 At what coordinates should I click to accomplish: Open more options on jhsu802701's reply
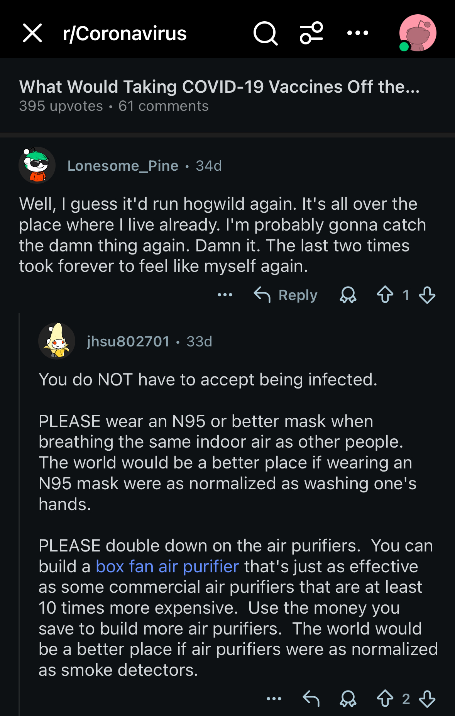tap(274, 699)
